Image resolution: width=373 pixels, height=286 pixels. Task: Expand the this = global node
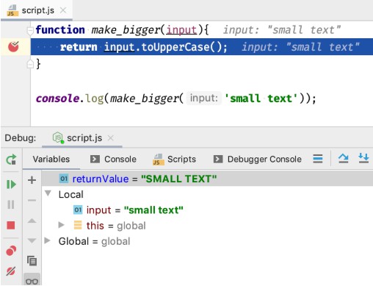click(61, 225)
